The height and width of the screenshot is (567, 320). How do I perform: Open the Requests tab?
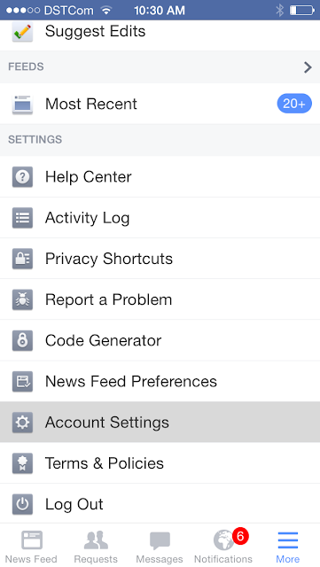coord(96,547)
